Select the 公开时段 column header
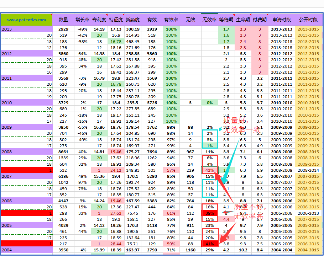324x256 pixels. [308, 20]
